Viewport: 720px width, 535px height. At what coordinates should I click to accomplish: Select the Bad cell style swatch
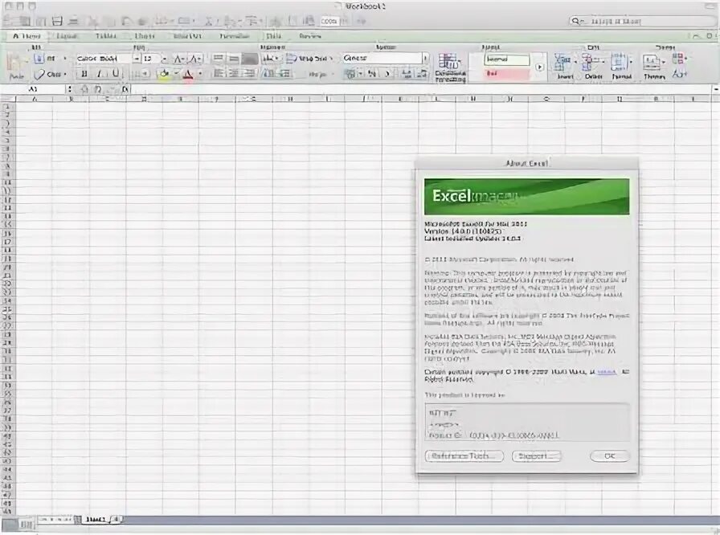point(507,73)
